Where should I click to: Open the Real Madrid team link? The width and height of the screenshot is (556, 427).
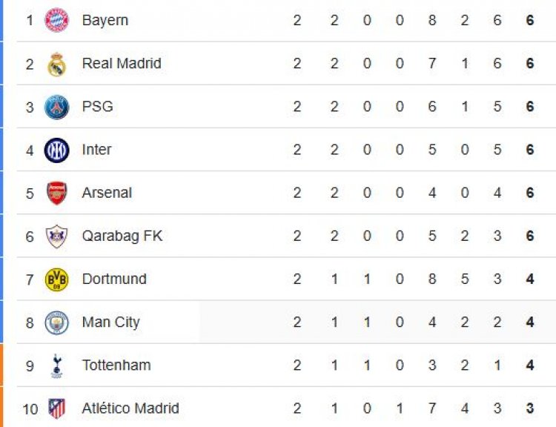(122, 64)
